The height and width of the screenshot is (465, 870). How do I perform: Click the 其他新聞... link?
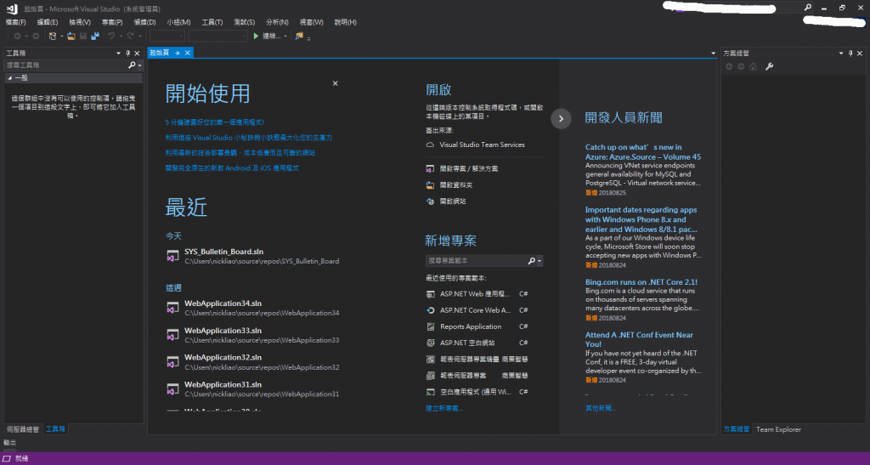601,408
